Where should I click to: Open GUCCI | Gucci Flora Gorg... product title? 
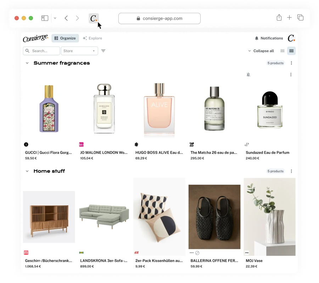[x=49, y=152]
